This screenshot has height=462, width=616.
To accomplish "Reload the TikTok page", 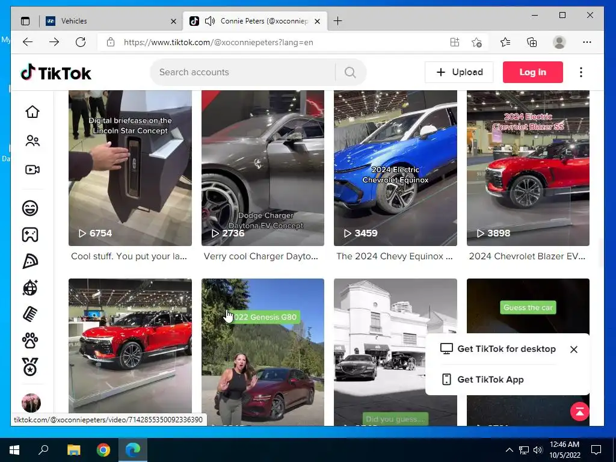I will [x=81, y=42].
